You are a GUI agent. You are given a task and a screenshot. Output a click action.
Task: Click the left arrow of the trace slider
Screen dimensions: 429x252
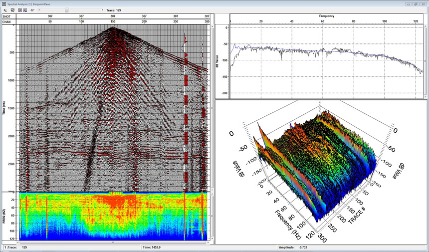pyautogui.click(x=39, y=10)
